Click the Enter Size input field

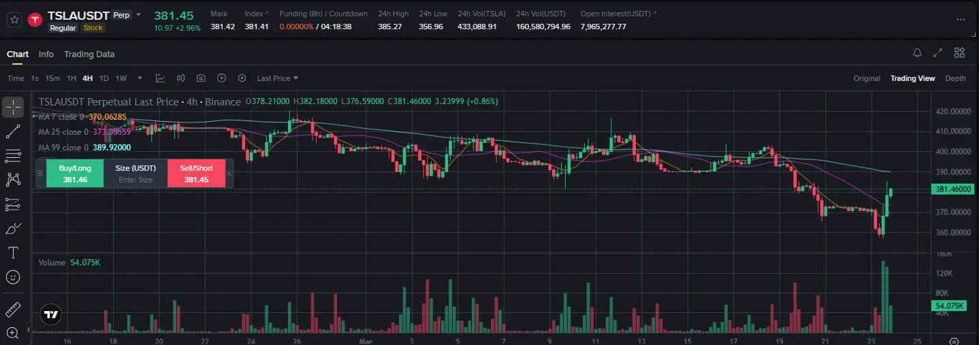135,180
